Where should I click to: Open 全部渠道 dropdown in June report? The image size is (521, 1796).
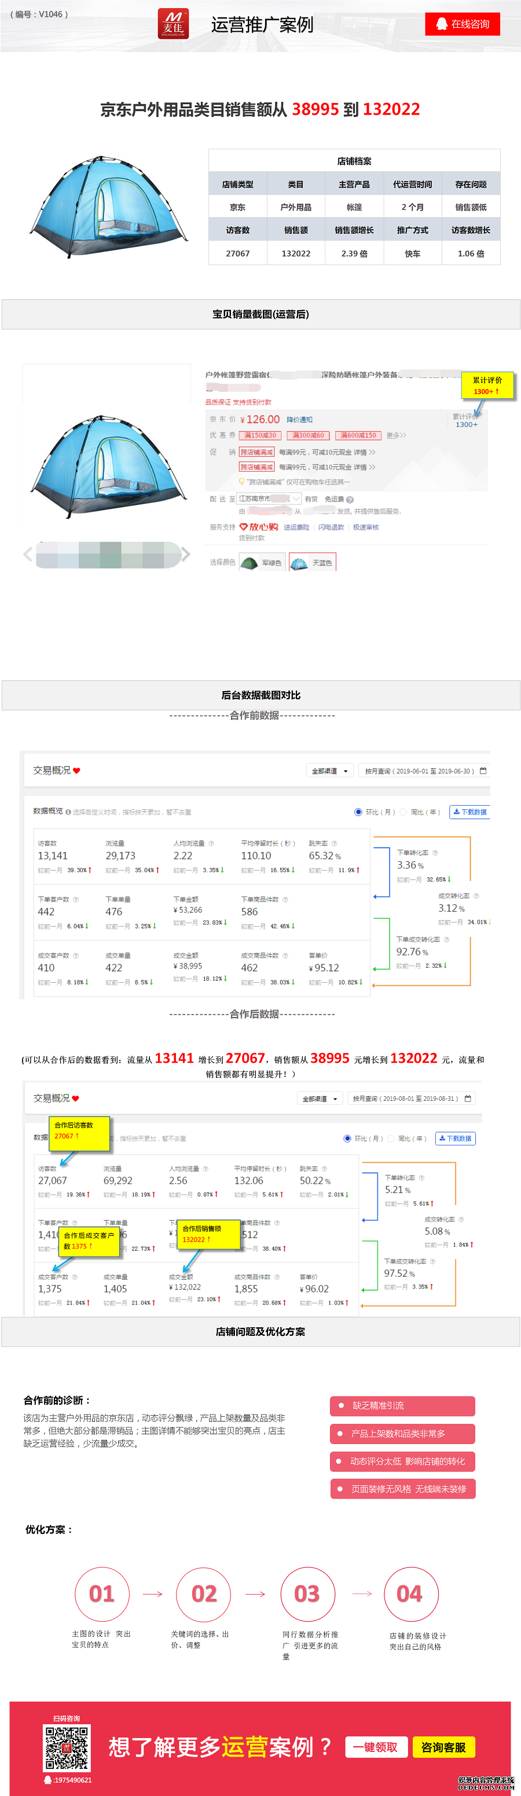coord(329,771)
